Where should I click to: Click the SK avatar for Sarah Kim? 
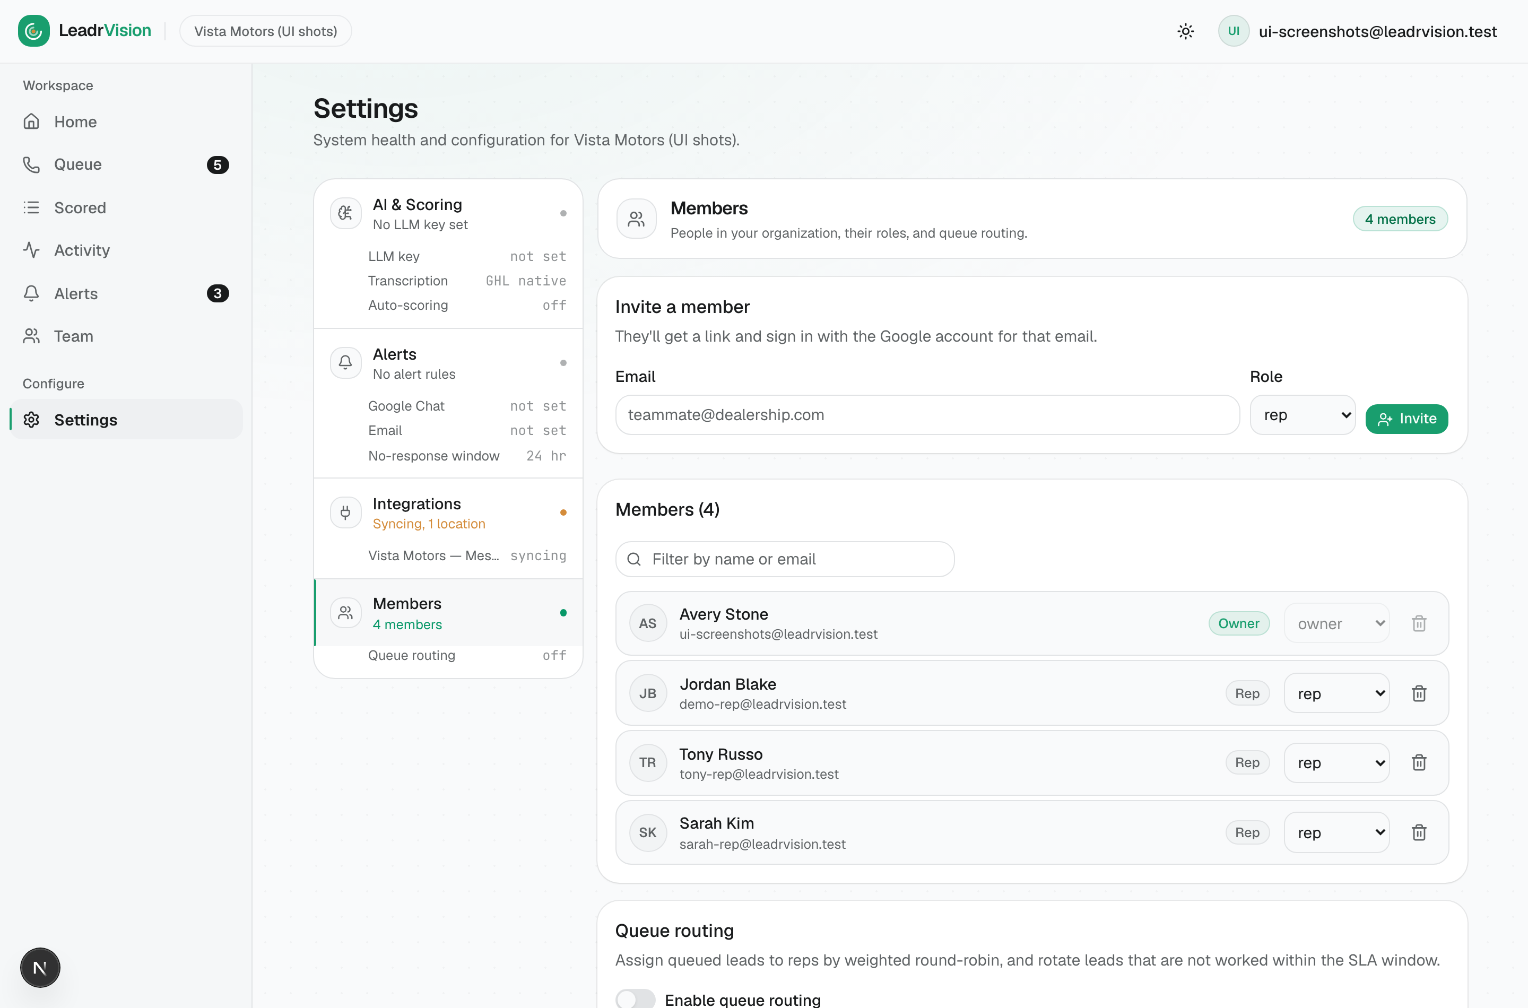coord(648,833)
